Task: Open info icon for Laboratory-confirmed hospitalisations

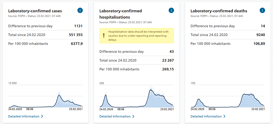Action: pos(171,11)
